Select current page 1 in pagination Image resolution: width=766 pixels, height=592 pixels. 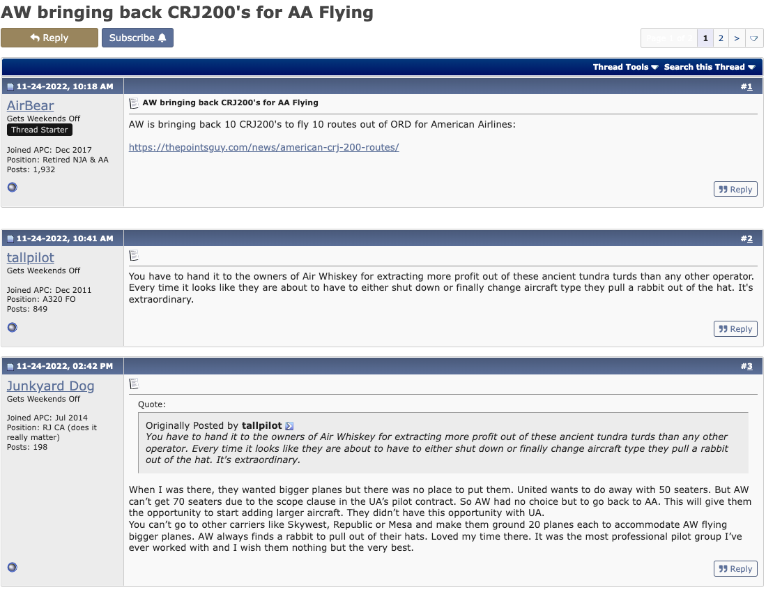pos(705,38)
